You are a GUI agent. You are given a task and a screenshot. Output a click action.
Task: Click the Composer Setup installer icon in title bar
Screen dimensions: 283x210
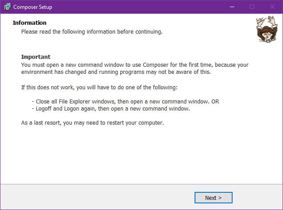click(x=8, y=7)
